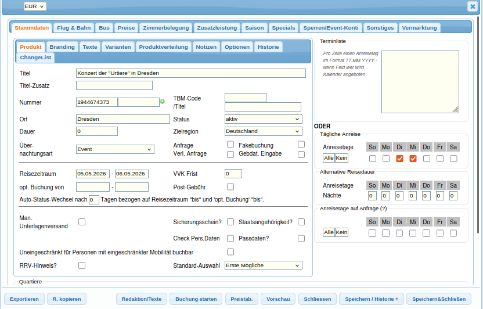Viewport: 483px width, 309px height.
Task: Go to the ChangeList sub-tab
Action: pos(35,57)
